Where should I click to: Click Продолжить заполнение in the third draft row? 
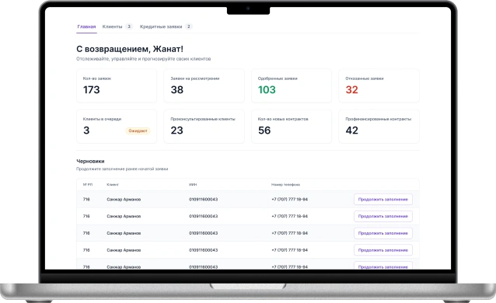[x=383, y=233]
